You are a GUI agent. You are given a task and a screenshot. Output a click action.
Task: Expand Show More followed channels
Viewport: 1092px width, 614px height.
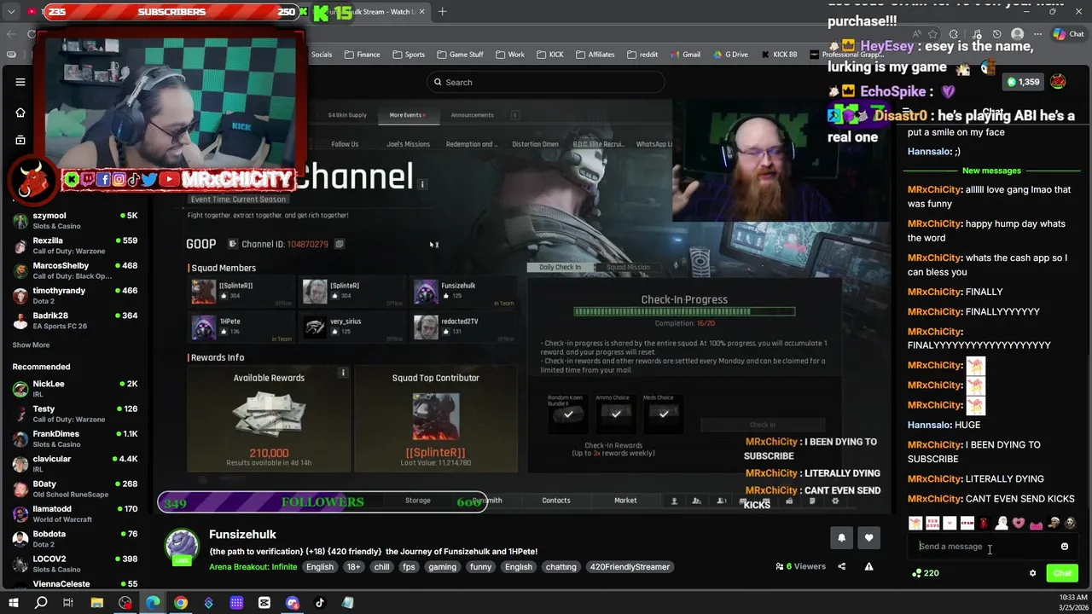click(x=31, y=345)
